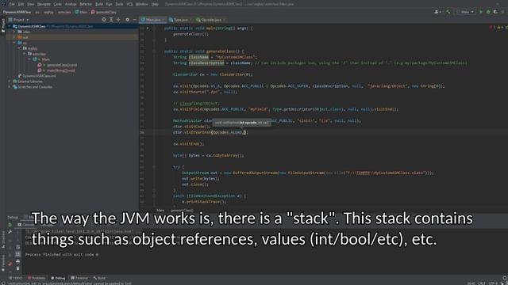Open the Debug tool window tab
The image size is (508, 285).
[x=58, y=278]
